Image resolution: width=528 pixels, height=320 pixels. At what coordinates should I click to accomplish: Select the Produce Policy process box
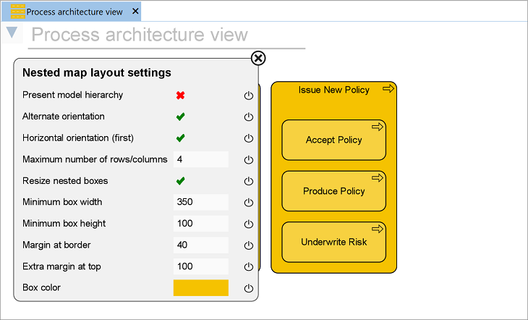(x=333, y=192)
